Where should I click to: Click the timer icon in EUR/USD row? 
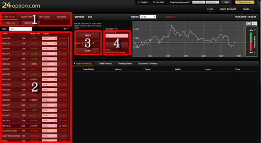(60, 38)
